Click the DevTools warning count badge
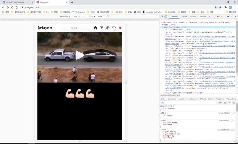 pyautogui.click(x=222, y=16)
